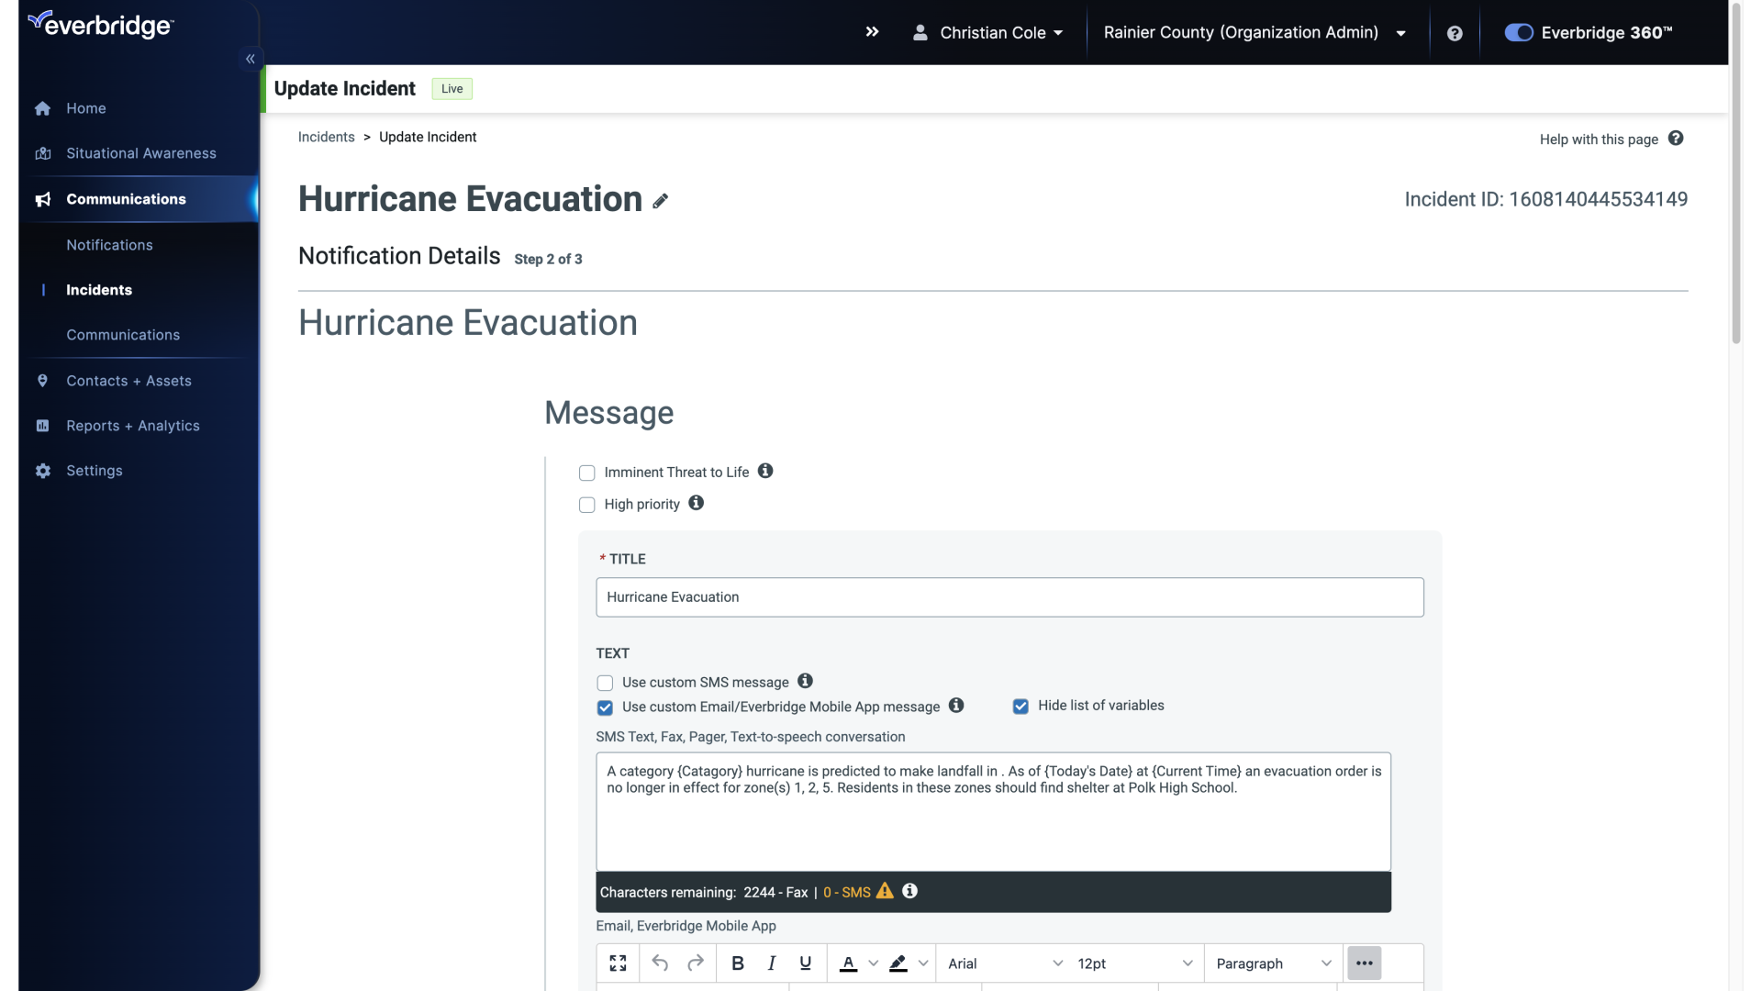Undo the last editor change
The width and height of the screenshot is (1762, 991).
point(660,963)
